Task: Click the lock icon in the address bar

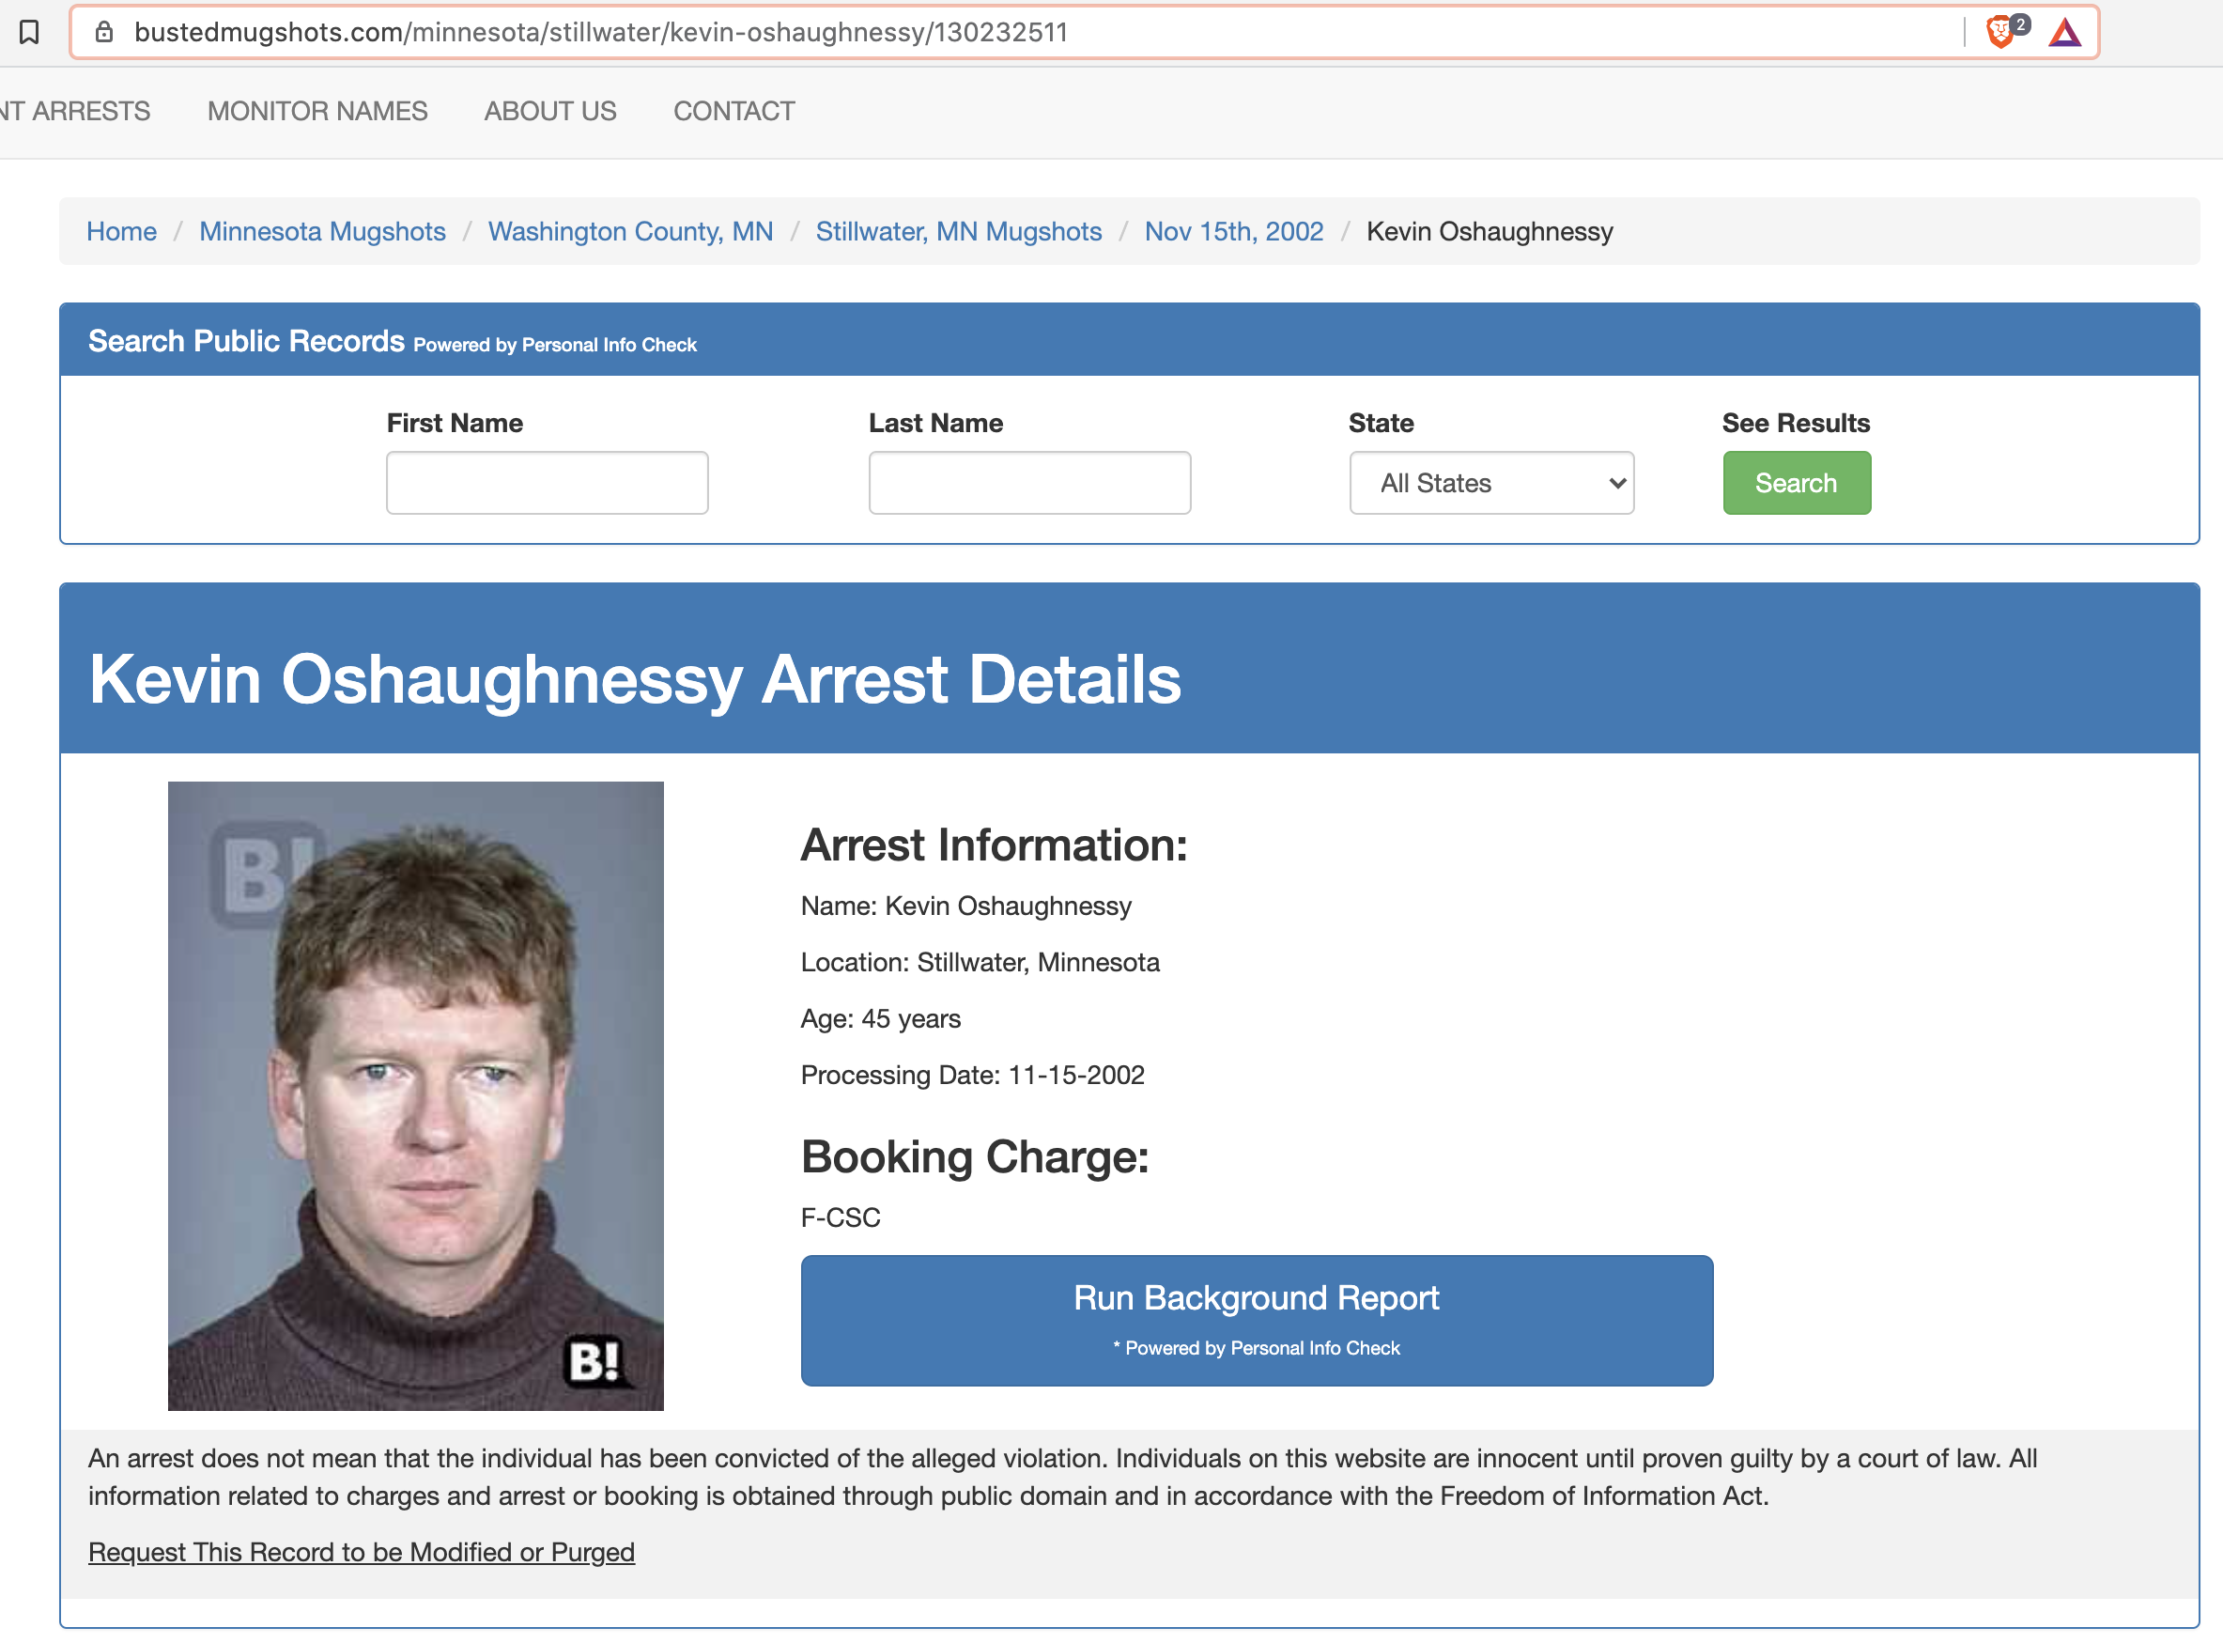Action: tap(104, 33)
